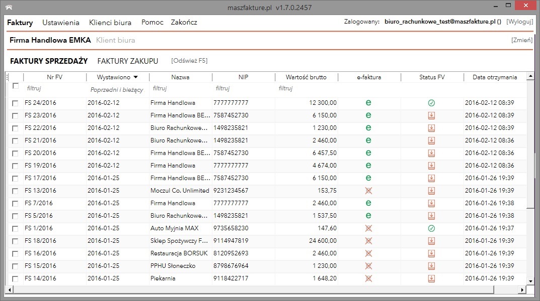Viewport: 540px width, 301px height.
Task: Select the name cell Auto Myjnia MAX
Action: [175, 228]
